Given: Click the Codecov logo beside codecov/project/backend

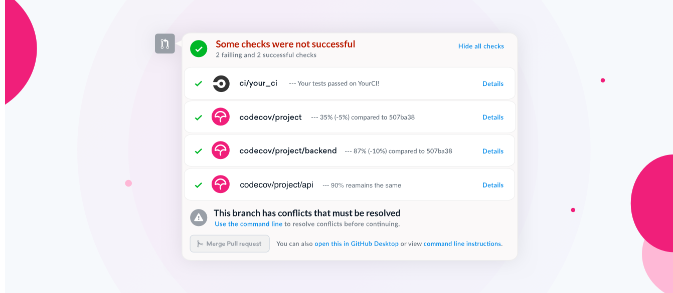Looking at the screenshot, I should click(x=221, y=150).
